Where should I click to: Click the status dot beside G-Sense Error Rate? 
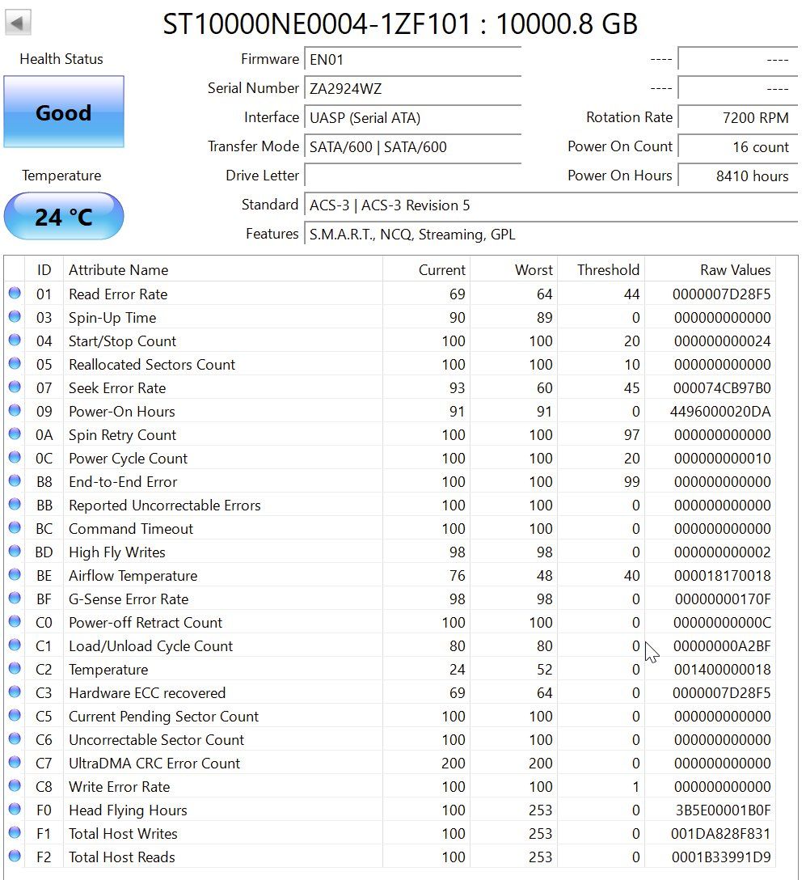point(15,599)
